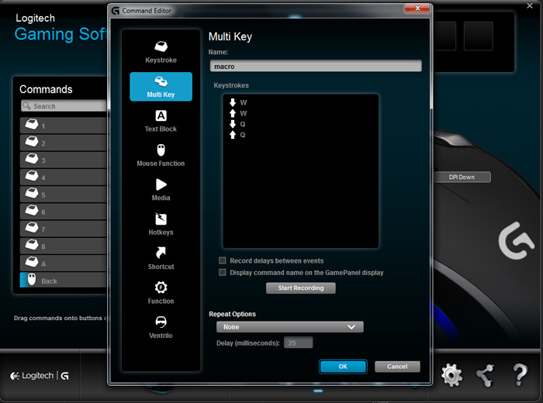Viewport: 543px width, 403px height.
Task: Select the Back mouse command
Action: (x=63, y=281)
